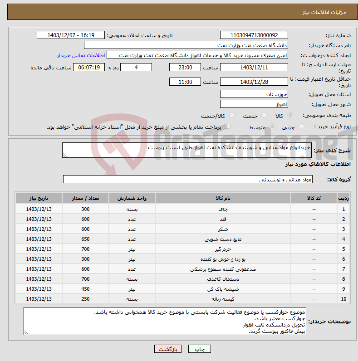The image size is (358, 361).
Task: Select the جرم گیر item cell
Action: (223, 249)
